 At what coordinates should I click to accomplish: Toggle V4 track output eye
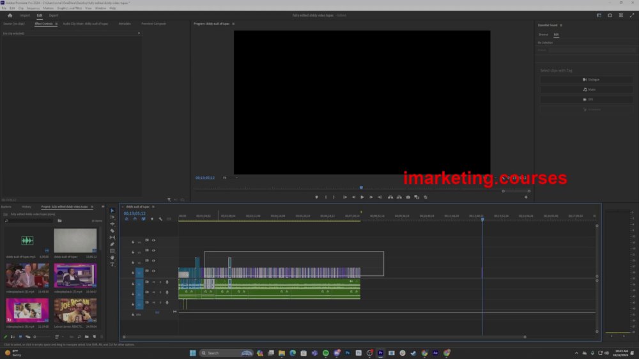153,240
